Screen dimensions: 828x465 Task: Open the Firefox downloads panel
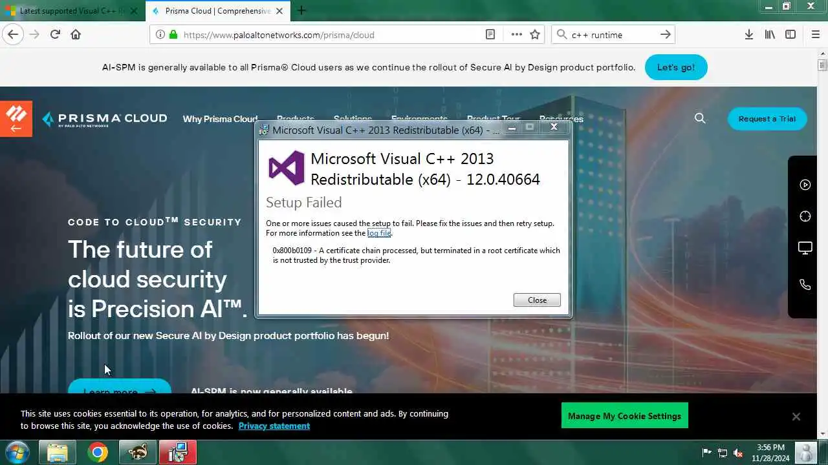click(748, 35)
